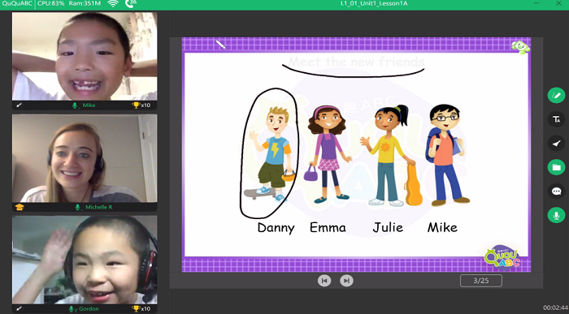Mute Mike's microphone icon
Screen dimensions: 569x314
pyautogui.click(x=75, y=105)
